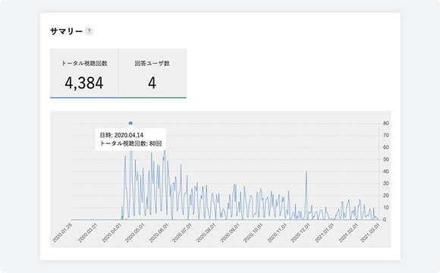Click tooltip line トータル視聴回数: 80回

[x=130, y=143]
